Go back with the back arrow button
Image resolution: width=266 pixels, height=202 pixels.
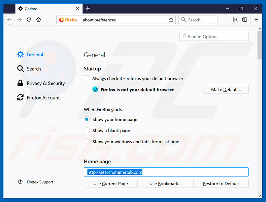(x=9, y=20)
